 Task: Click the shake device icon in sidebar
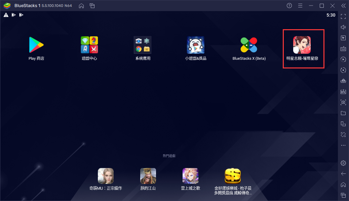343,134
